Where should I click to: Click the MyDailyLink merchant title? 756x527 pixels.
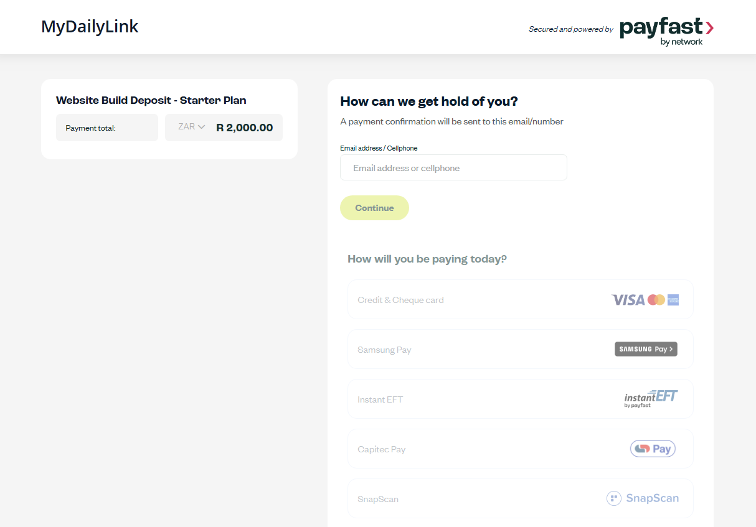tap(90, 27)
